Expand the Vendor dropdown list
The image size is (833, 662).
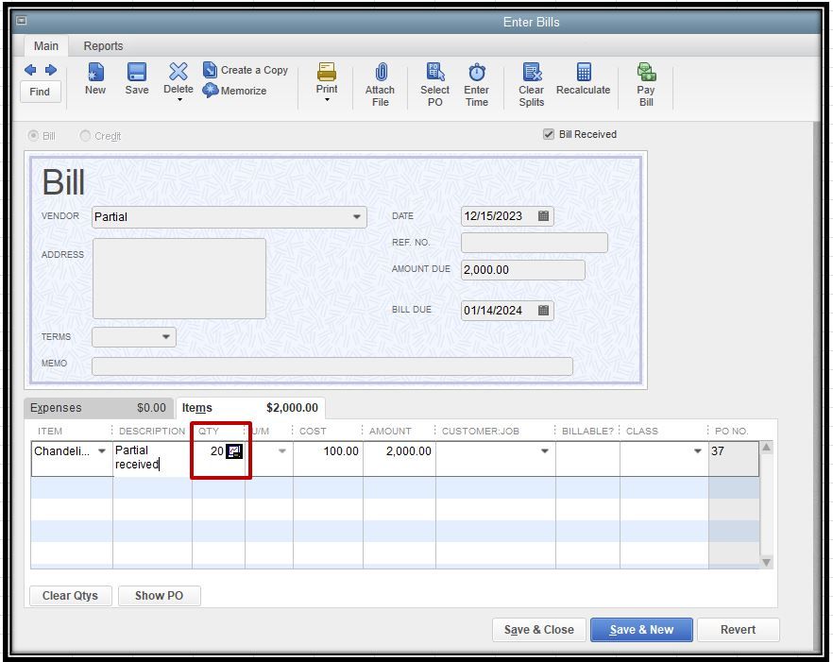[x=356, y=217]
